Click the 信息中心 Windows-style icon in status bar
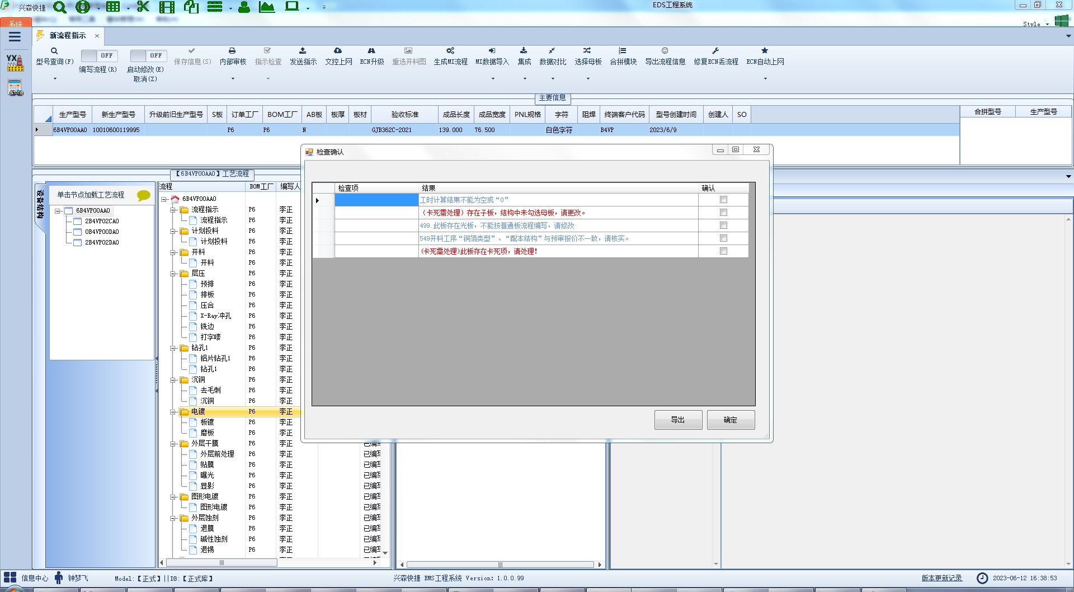Viewport: 1074px width, 592px height. coord(10,578)
